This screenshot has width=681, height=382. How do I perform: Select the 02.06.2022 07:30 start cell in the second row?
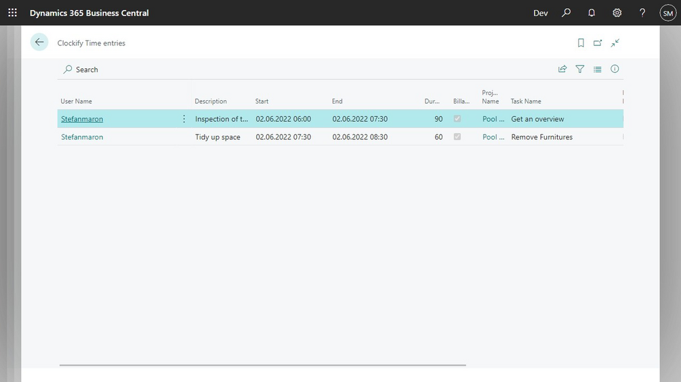pyautogui.click(x=283, y=137)
